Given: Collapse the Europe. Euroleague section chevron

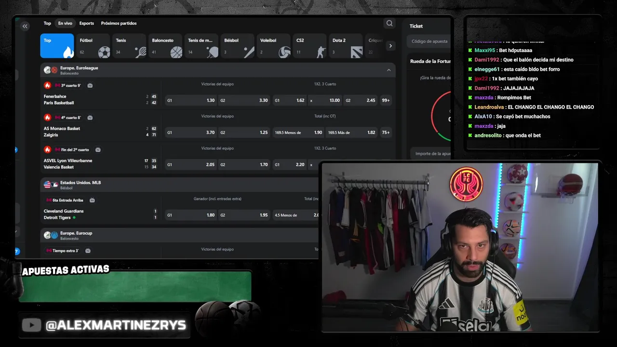Looking at the screenshot, I should pyautogui.click(x=389, y=70).
